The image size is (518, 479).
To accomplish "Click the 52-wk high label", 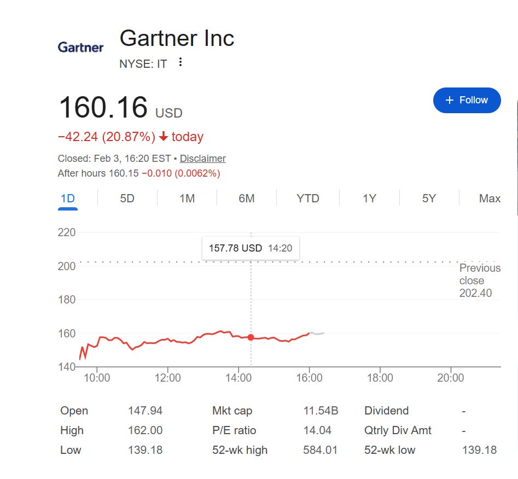I will (240, 450).
